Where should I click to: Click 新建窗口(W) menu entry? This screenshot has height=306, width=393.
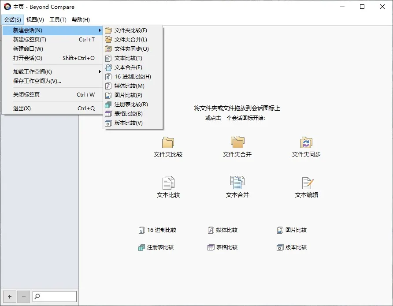[x=52, y=49]
